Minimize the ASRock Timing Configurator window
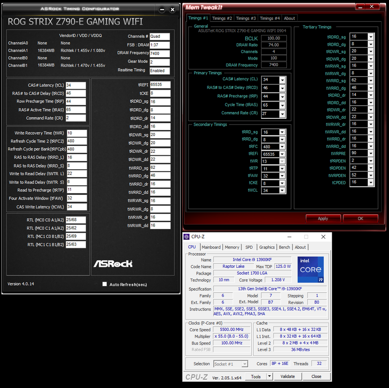This screenshot has width=389, height=388. point(162,10)
